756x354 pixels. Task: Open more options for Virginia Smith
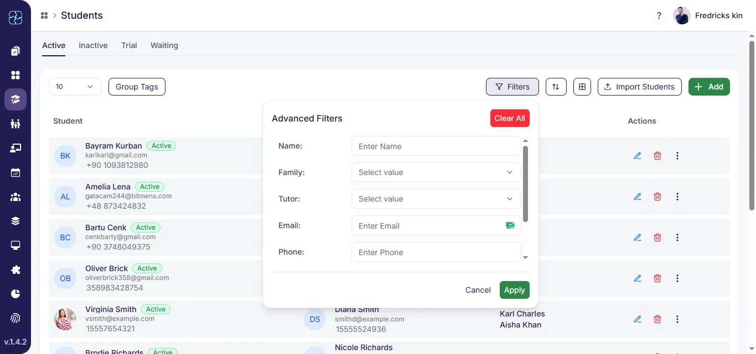pos(677,319)
